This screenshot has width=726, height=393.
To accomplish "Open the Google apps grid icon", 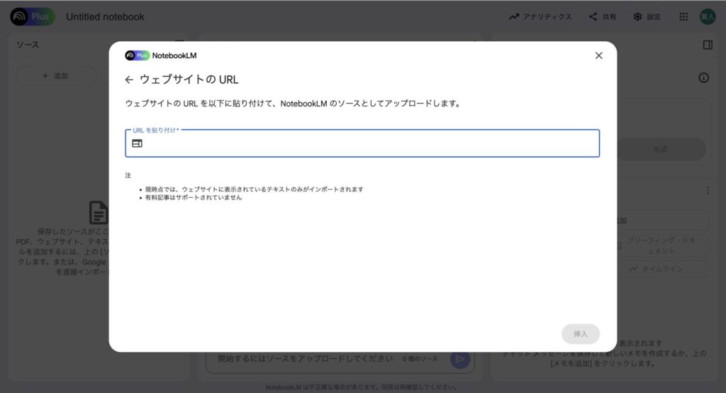I will 683,17.
